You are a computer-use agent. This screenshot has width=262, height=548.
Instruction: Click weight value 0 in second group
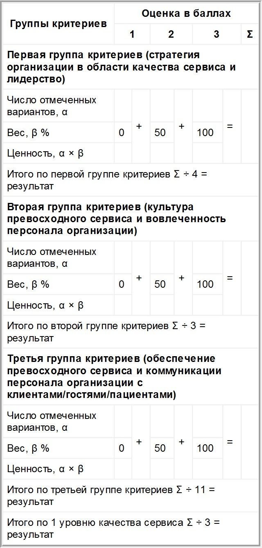(x=122, y=284)
